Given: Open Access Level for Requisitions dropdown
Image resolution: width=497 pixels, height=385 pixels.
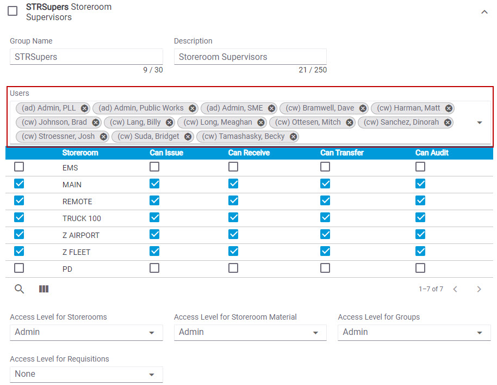Looking at the screenshot, I should pos(86,374).
